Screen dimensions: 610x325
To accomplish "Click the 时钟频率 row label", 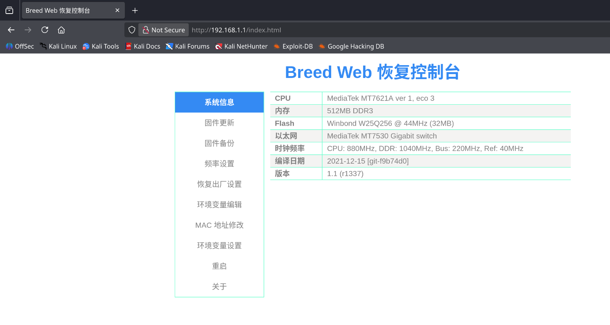I will [290, 149].
